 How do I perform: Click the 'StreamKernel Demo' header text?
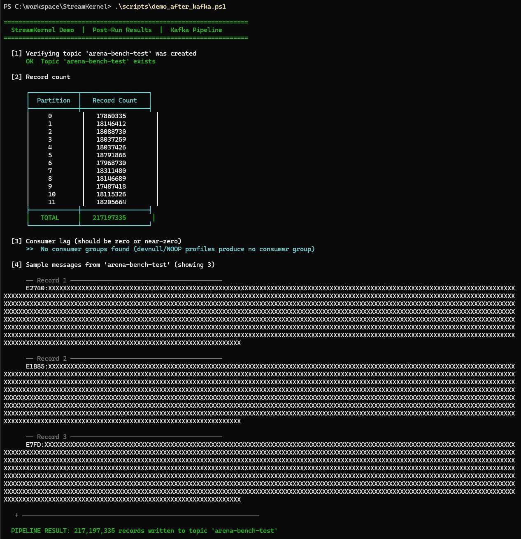(42, 30)
